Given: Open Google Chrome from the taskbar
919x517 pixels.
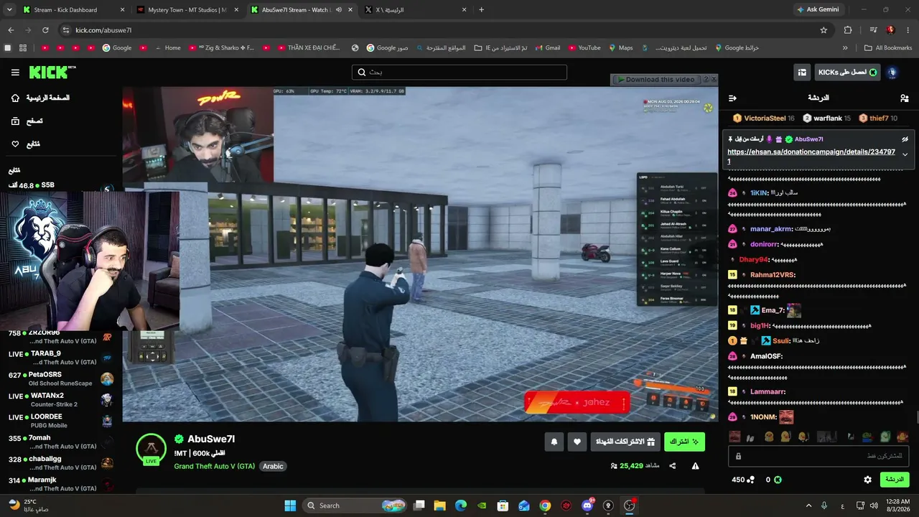Looking at the screenshot, I should coord(545,506).
